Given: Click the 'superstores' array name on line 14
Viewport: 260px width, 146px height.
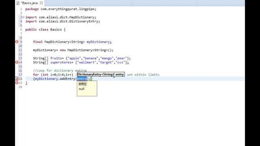Looking at the screenshot, I should (x=61, y=62).
